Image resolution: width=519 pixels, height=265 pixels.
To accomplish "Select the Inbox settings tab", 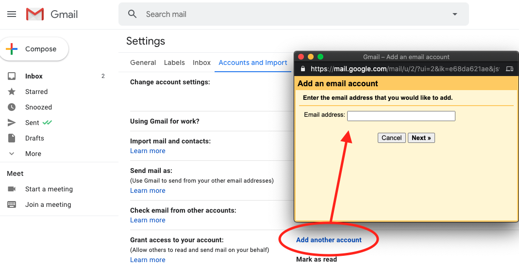I will (x=201, y=62).
